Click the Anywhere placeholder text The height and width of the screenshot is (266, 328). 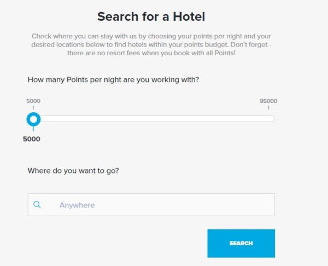[77, 205]
